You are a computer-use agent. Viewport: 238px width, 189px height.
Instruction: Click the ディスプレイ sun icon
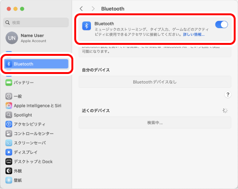[9, 152]
